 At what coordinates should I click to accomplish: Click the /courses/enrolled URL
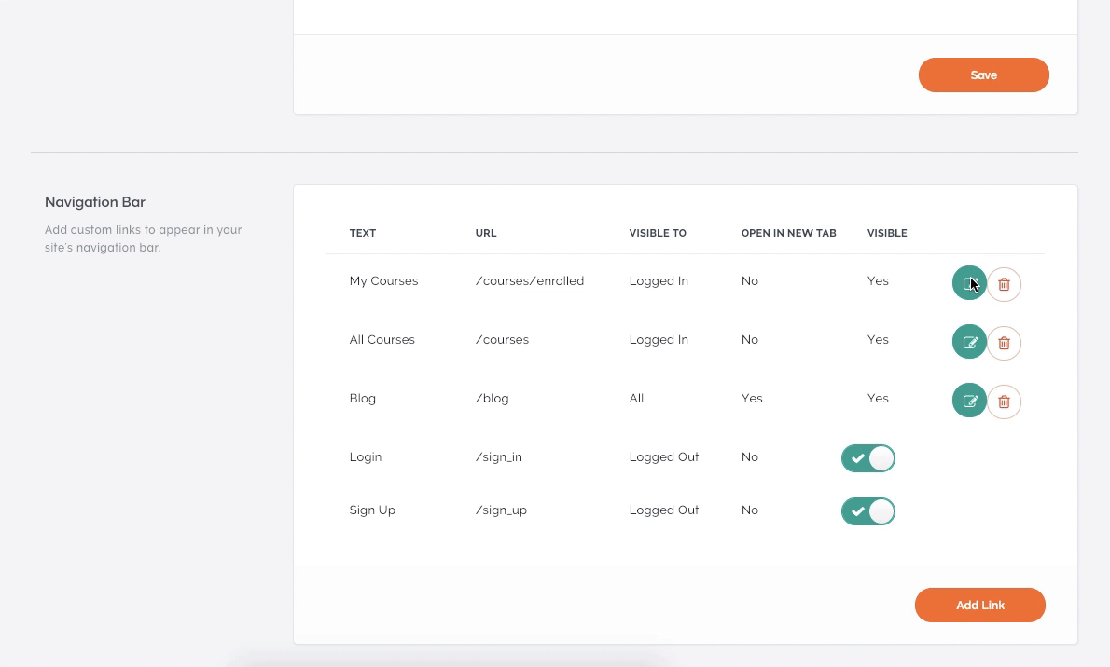tap(530, 280)
